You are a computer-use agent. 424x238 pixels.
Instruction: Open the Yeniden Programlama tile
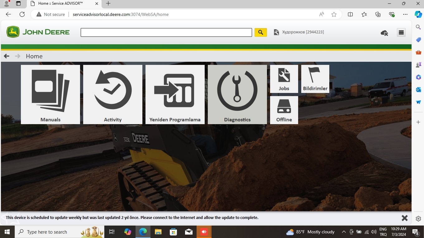click(175, 94)
